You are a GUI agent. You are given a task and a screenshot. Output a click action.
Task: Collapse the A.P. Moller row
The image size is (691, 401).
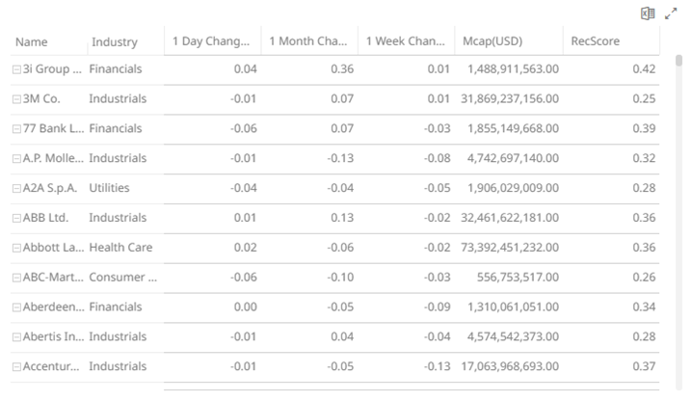[x=16, y=159]
